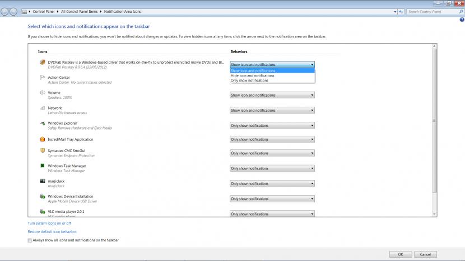465x261 pixels.
Task: Click the Cancel button
Action: (425, 254)
